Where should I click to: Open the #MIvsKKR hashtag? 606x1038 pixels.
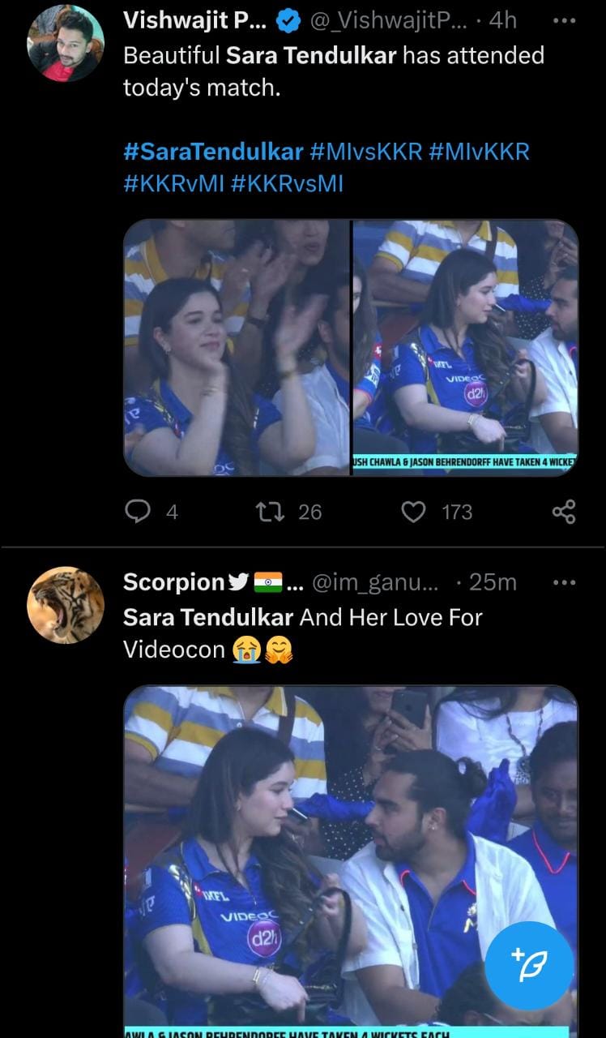coord(366,152)
